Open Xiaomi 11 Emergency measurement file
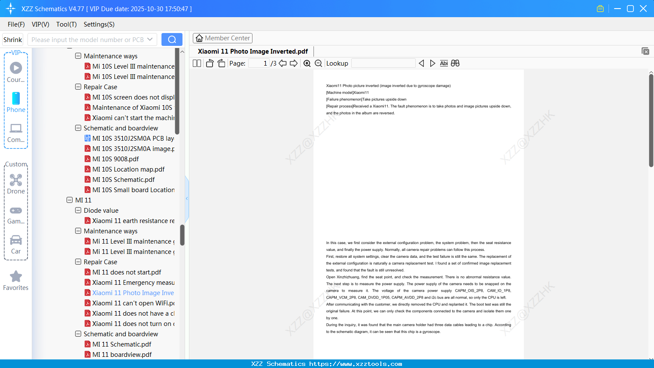 (129, 283)
